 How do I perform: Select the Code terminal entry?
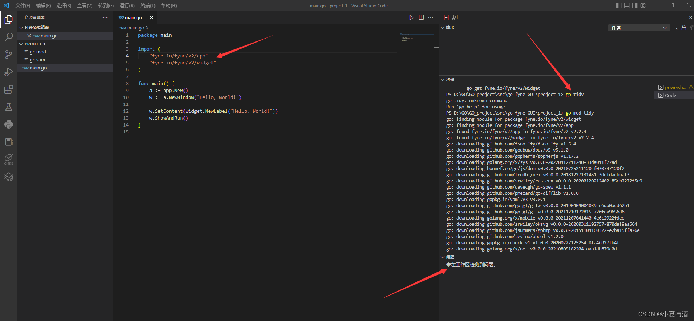click(674, 95)
